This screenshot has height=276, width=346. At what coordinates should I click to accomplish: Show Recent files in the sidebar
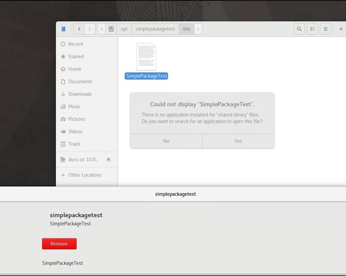click(76, 44)
